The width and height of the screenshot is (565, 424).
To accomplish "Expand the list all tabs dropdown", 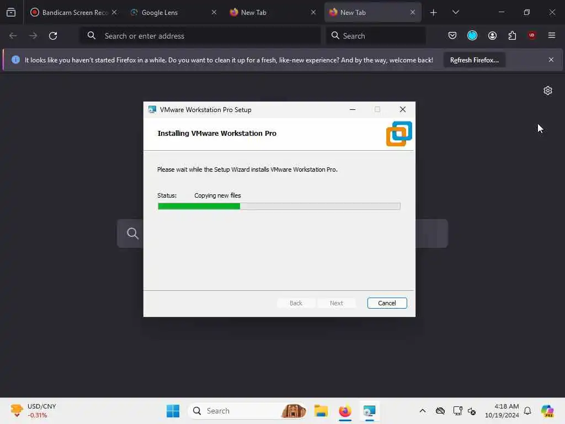I will (x=455, y=12).
